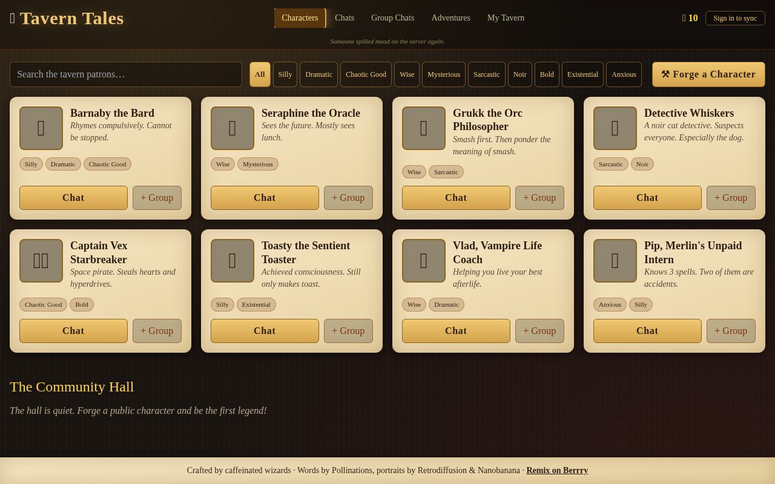
Task: Chat with Pip, Merlin's Unpaid Intern
Action: (x=647, y=331)
